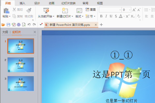Viewport: 155px width, 103px height.
Task: Select slide 3 thumbnail
Action: (21, 83)
